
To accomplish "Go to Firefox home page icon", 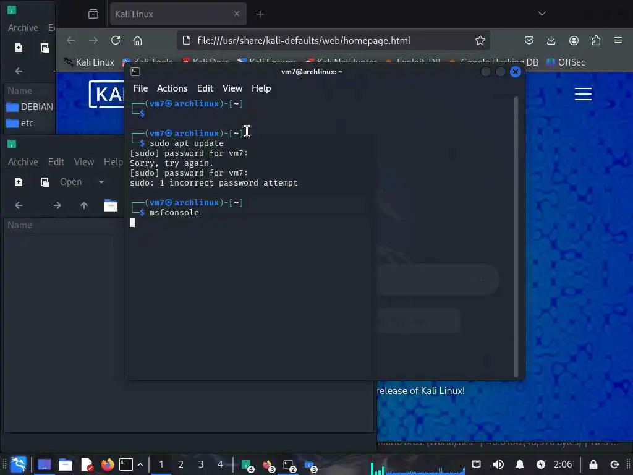I will pos(137,40).
